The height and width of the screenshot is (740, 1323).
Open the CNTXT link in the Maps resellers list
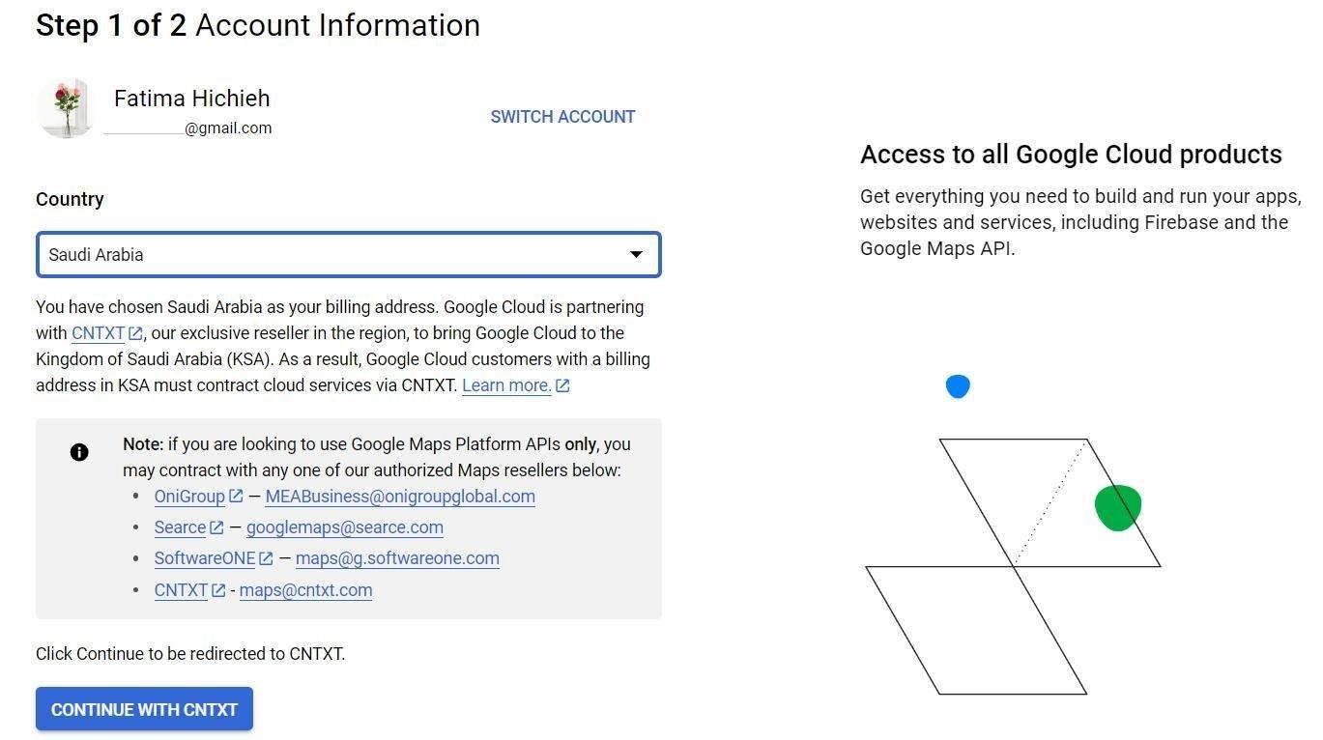coord(182,590)
